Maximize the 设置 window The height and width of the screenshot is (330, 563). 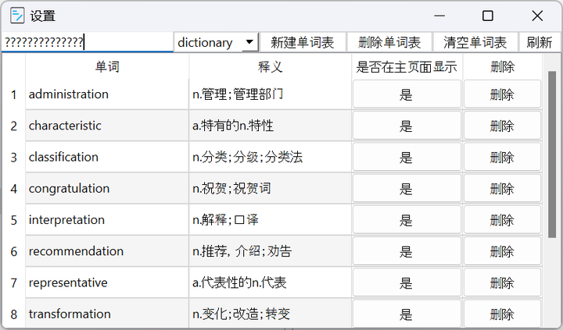click(x=488, y=16)
